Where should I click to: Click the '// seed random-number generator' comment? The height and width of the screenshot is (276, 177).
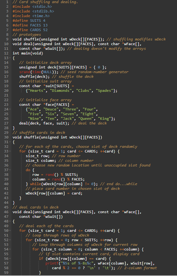click(x=94, y=72)
